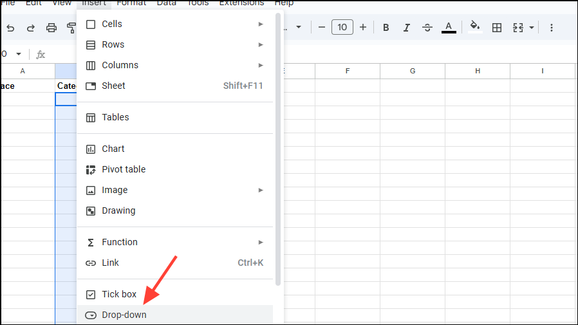Image resolution: width=578 pixels, height=325 pixels.
Task: Open the Format menu
Action: click(x=131, y=3)
